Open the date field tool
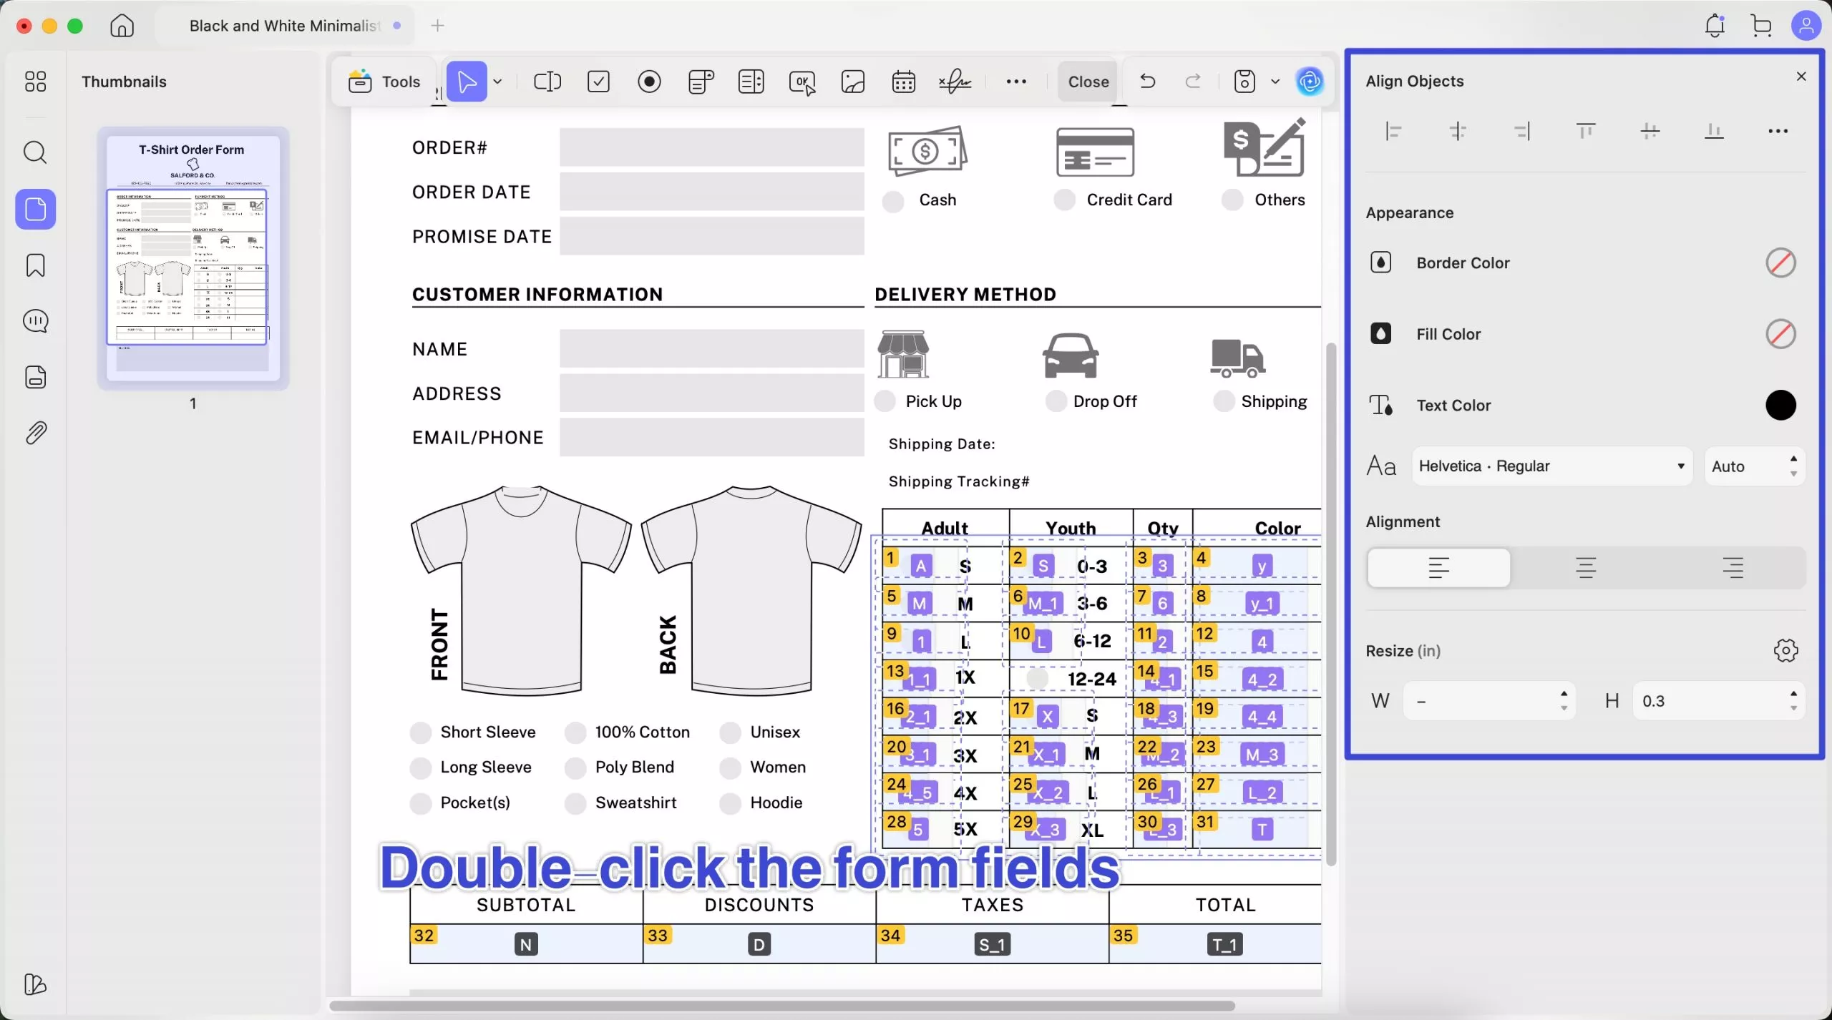This screenshot has height=1020, width=1832. [904, 81]
